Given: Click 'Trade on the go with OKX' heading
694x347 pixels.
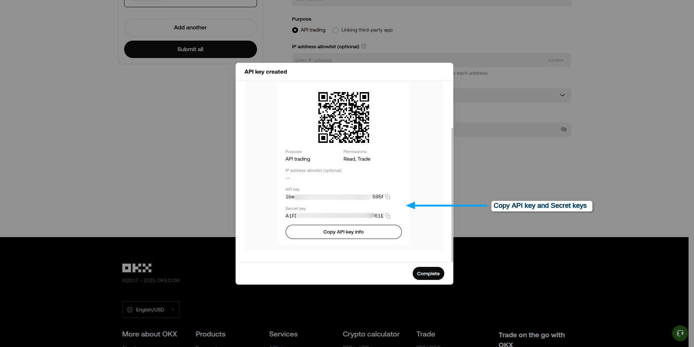Looking at the screenshot, I should tap(532, 339).
